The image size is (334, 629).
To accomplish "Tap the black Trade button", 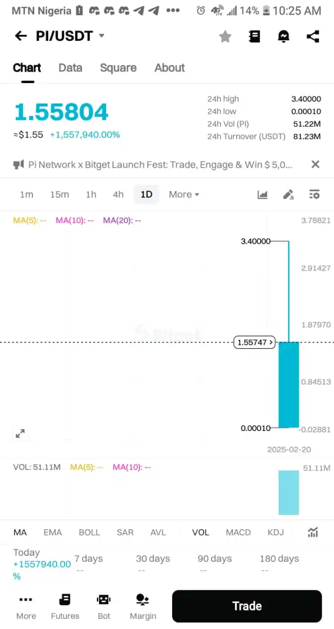I will pos(247,606).
